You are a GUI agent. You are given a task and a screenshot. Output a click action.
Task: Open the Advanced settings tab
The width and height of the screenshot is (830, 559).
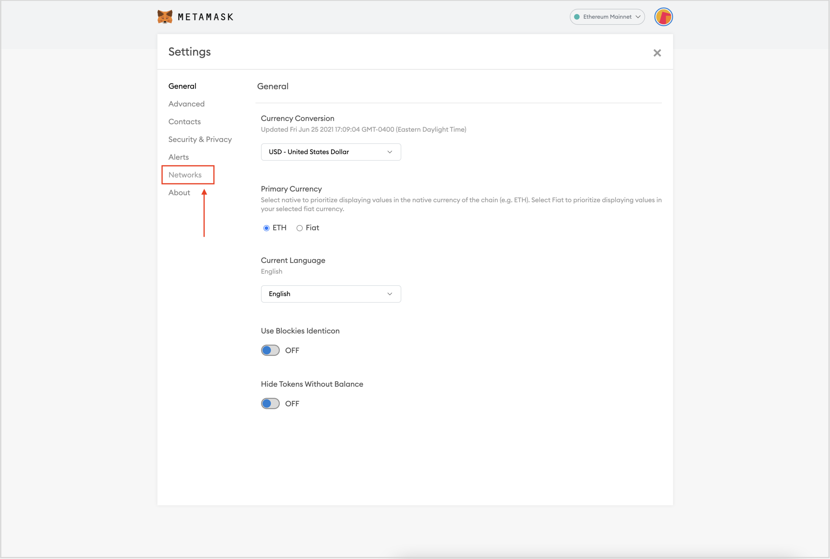point(186,104)
